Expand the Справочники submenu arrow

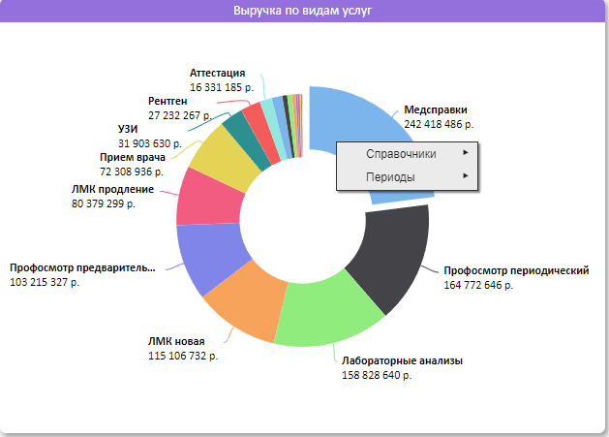tap(466, 153)
